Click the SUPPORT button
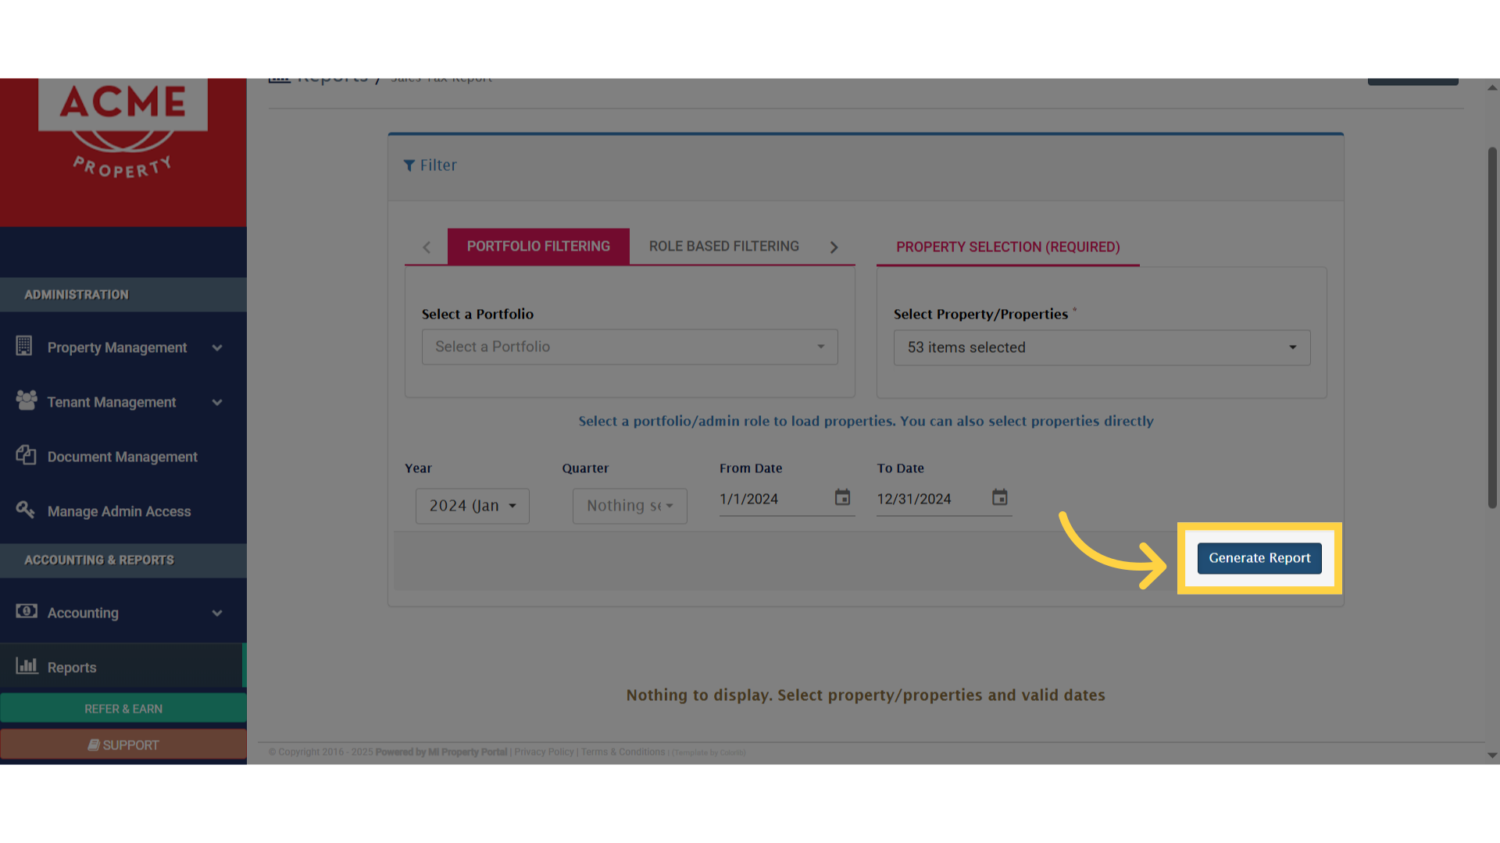The image size is (1500, 843). pos(123,745)
